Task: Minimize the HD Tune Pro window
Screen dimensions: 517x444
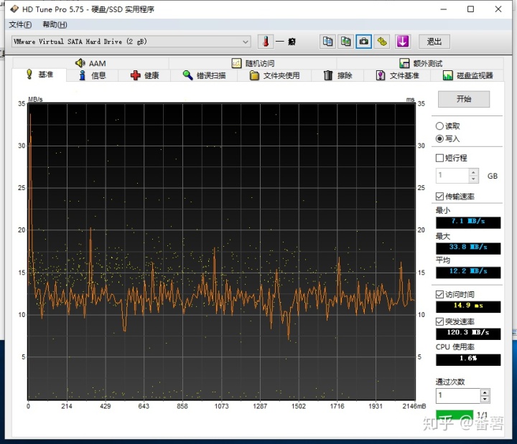Action: 444,9
